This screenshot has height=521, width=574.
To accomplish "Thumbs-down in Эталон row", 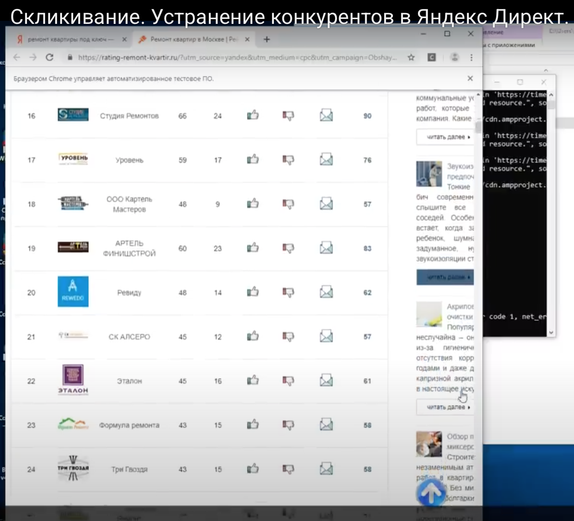I will [x=288, y=381].
